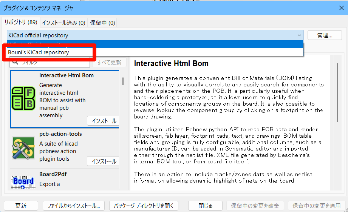348x212 pixels.
Task: Click the 更新 refresh button
Action: [x=21, y=206]
